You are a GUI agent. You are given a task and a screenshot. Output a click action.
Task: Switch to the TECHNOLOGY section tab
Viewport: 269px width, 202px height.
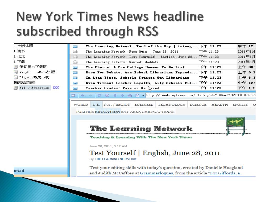[x=172, y=105]
